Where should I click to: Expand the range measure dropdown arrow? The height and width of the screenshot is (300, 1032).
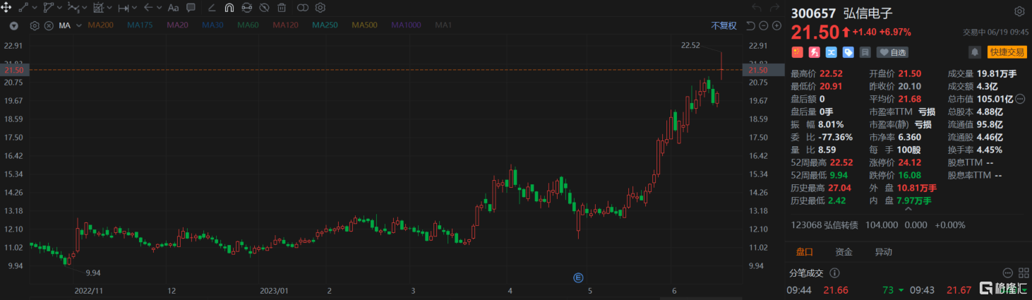(134, 8)
